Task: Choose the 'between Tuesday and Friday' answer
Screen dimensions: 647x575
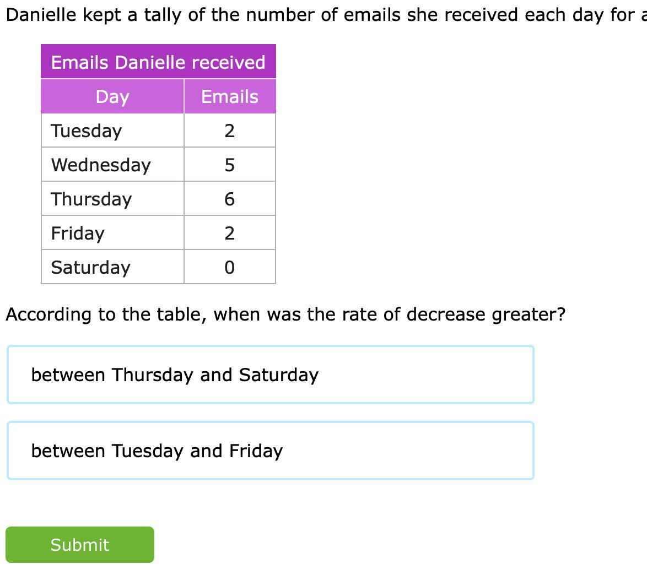Action: pyautogui.click(x=270, y=451)
